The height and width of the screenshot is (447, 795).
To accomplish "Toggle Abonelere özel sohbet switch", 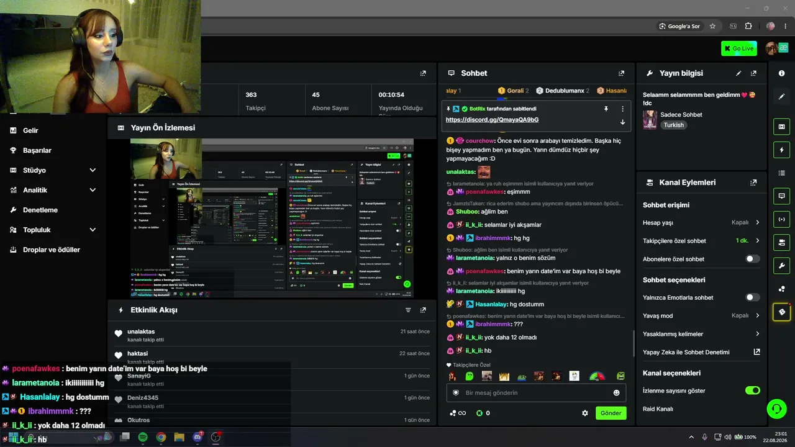I will [752, 259].
